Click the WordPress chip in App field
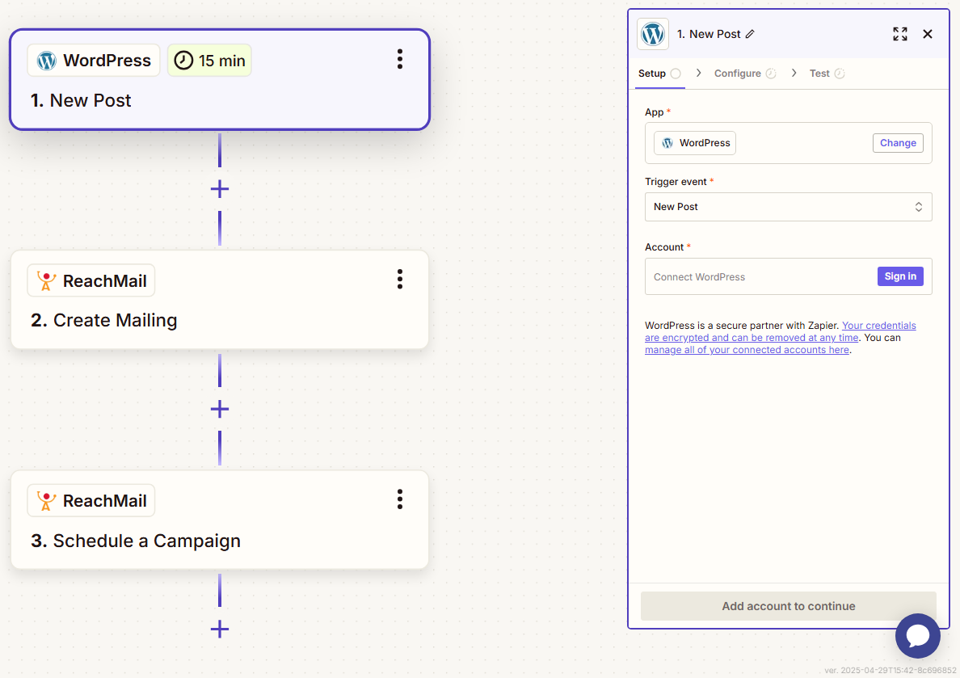960x678 pixels. click(x=695, y=143)
